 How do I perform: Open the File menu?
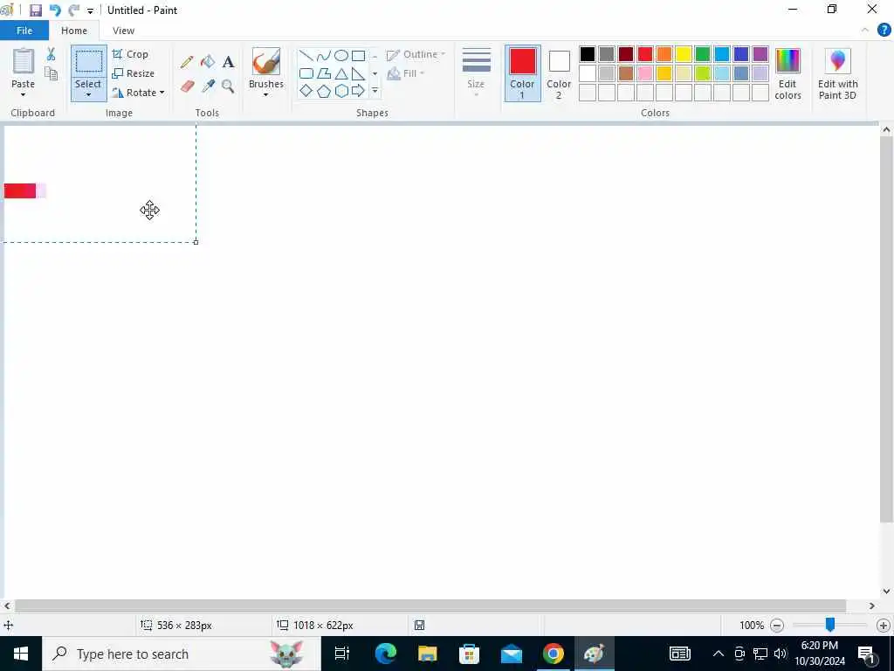(24, 31)
